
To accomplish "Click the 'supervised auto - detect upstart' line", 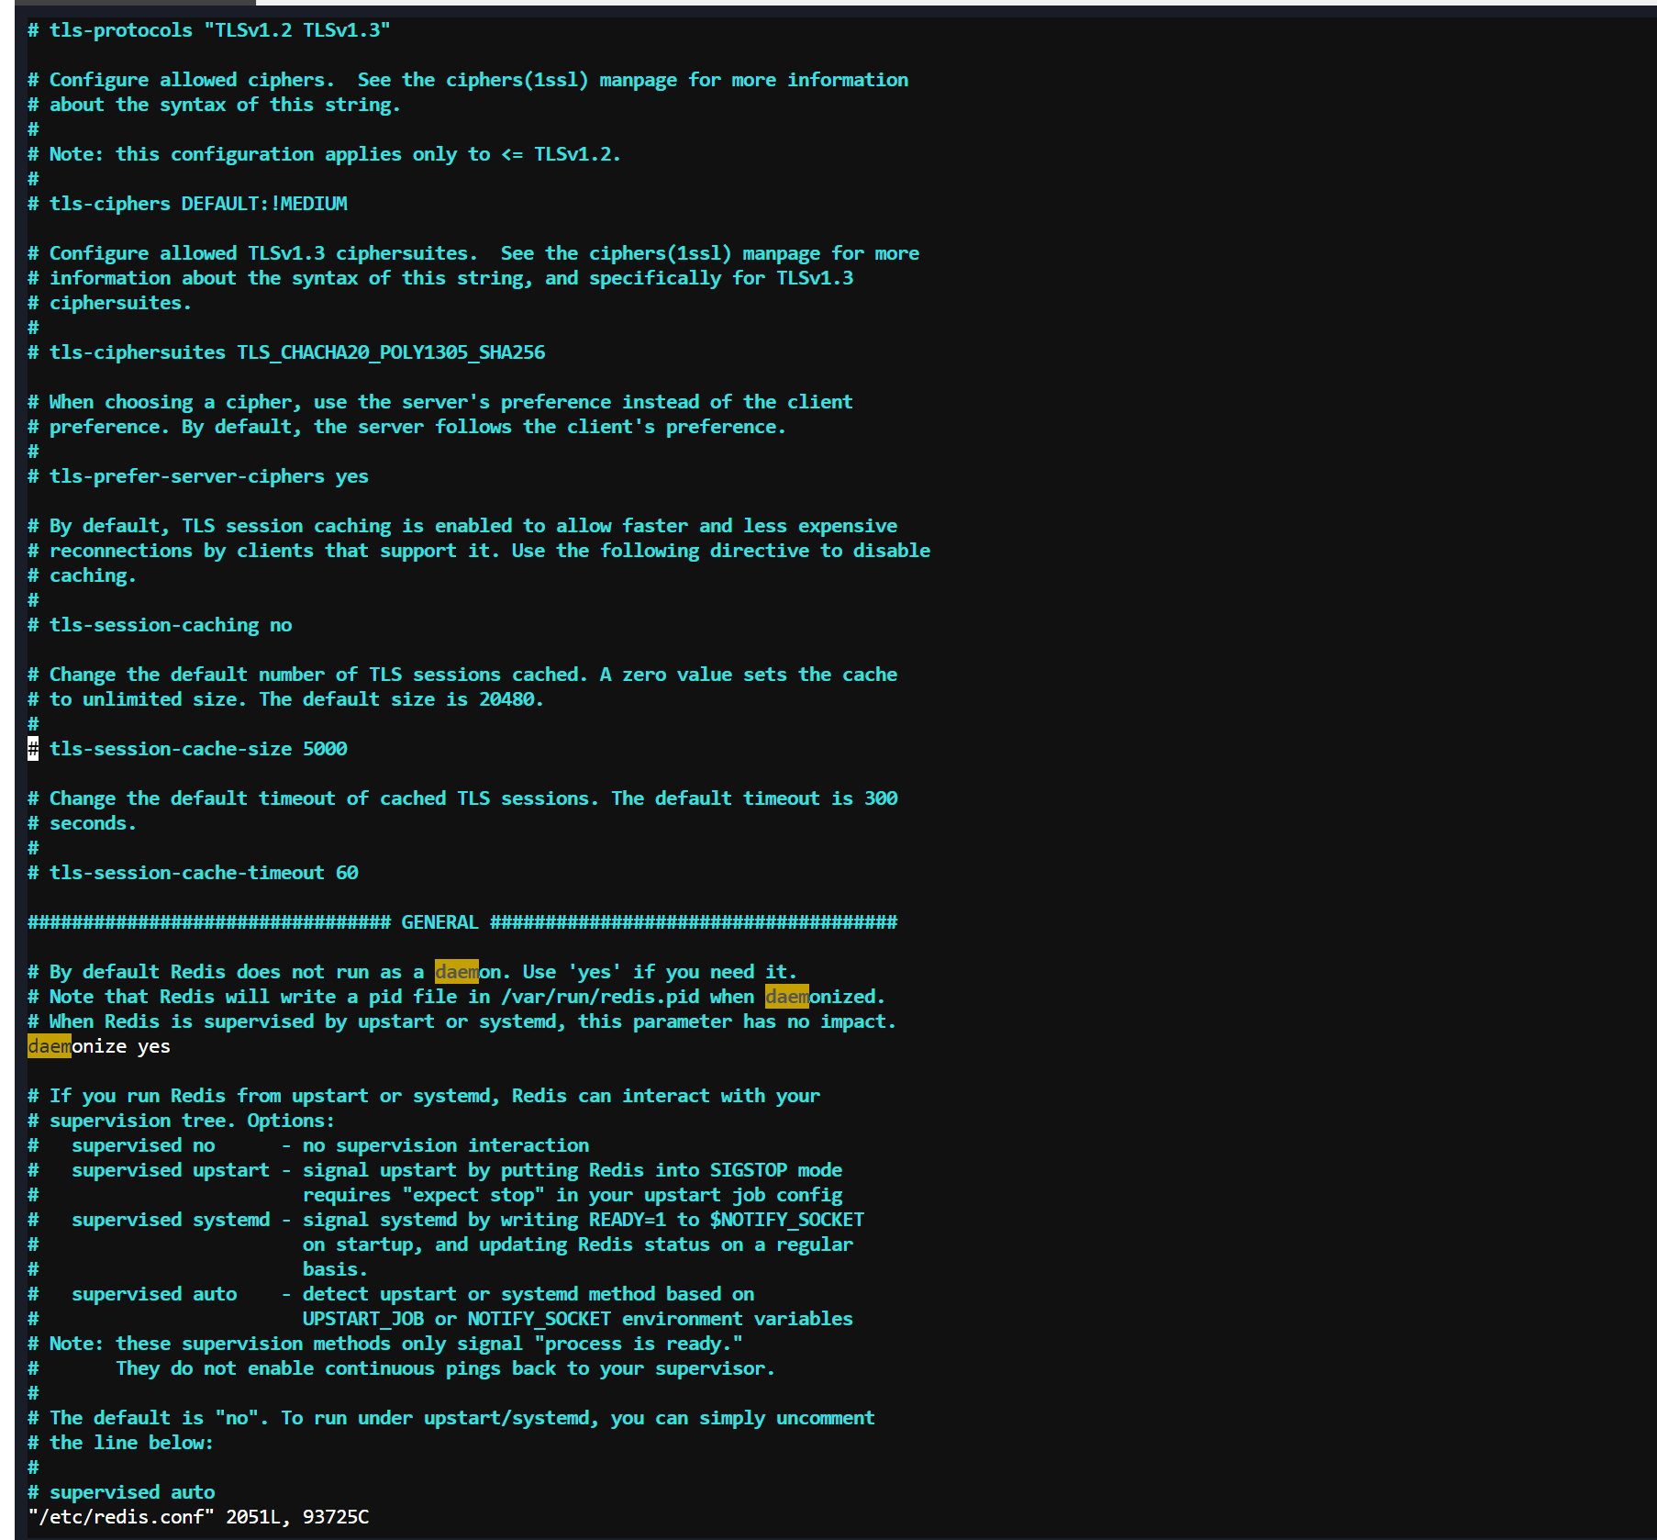I will [391, 1294].
